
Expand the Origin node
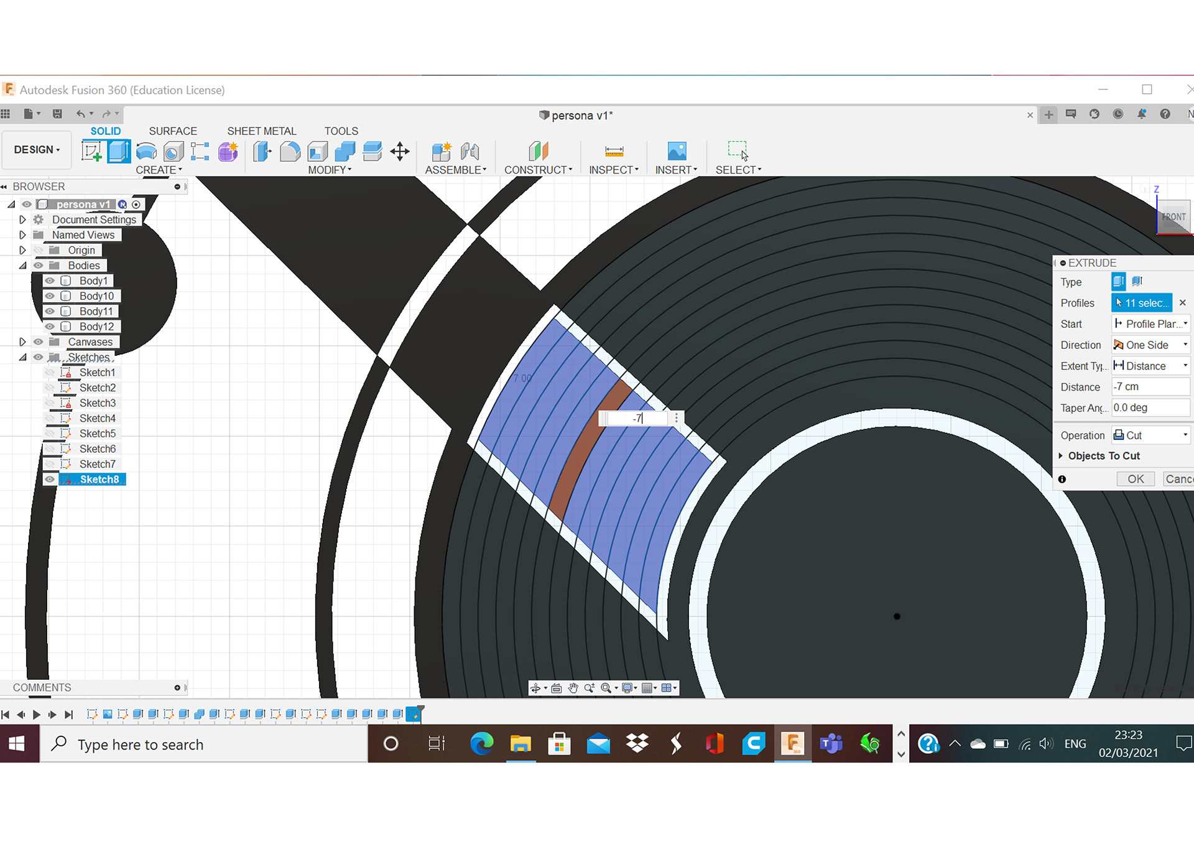pyautogui.click(x=23, y=250)
